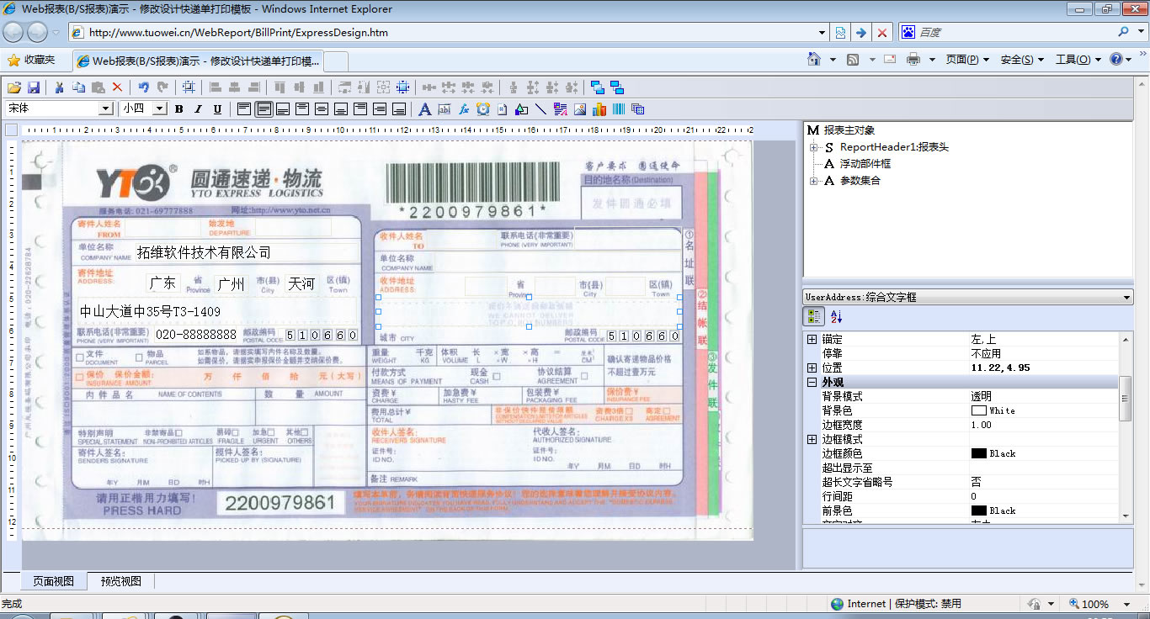Screen dimensions: 1150x619
Task: Switch to the 预览视图 tab
Action: click(x=120, y=581)
